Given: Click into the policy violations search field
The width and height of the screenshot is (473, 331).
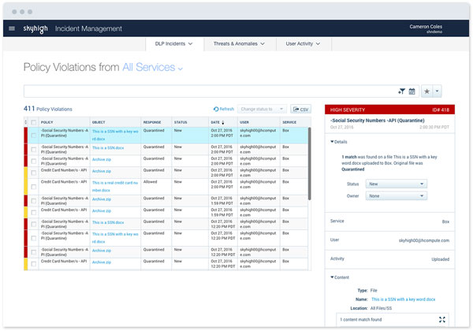Looking at the screenshot, I should pos(205,91).
